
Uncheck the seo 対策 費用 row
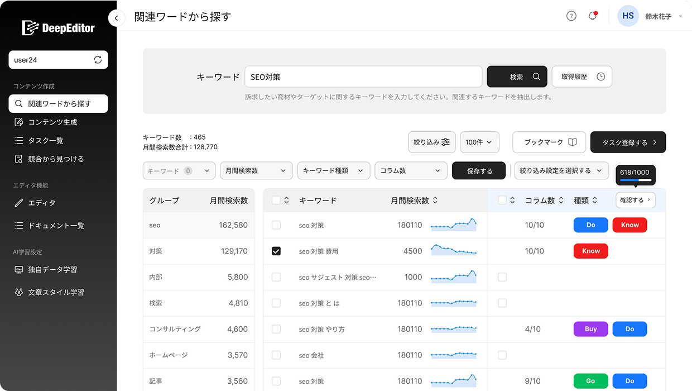(276, 251)
